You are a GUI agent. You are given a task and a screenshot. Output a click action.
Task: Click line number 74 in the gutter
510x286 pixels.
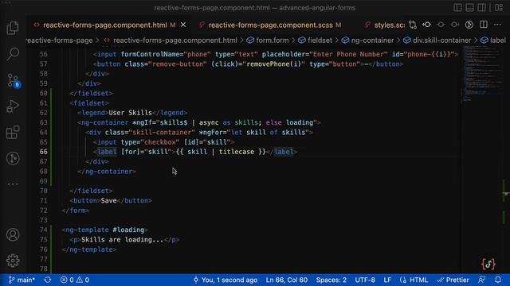click(x=43, y=230)
